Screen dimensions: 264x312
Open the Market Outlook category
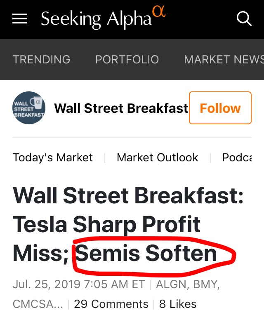coord(158,157)
